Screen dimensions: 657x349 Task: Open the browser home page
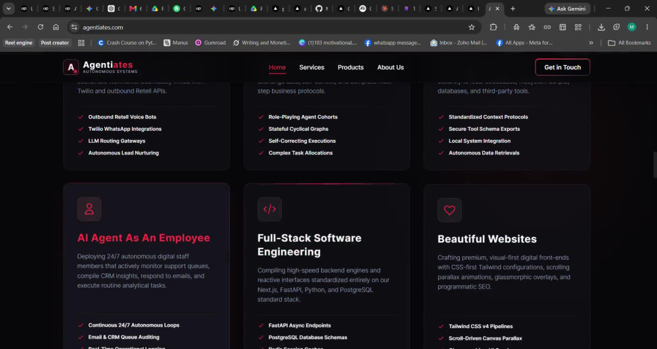[x=56, y=27]
